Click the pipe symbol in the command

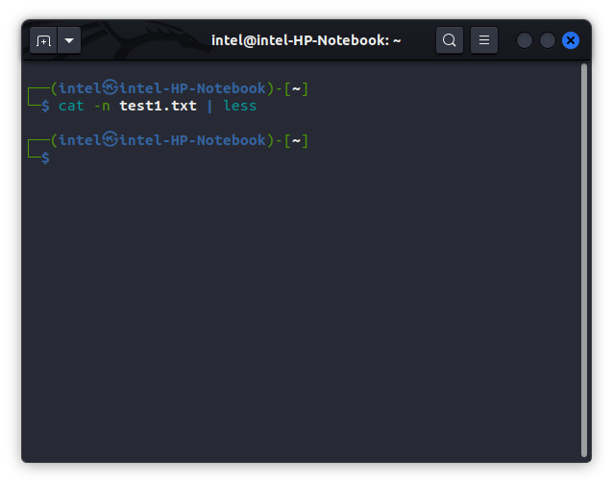(x=209, y=106)
